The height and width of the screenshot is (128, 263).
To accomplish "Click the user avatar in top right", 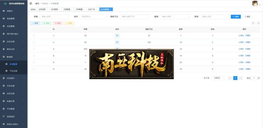I will coord(255,4).
